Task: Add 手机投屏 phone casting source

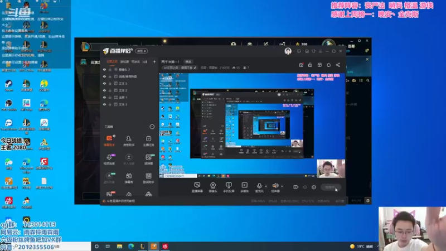Action: [x=229, y=187]
